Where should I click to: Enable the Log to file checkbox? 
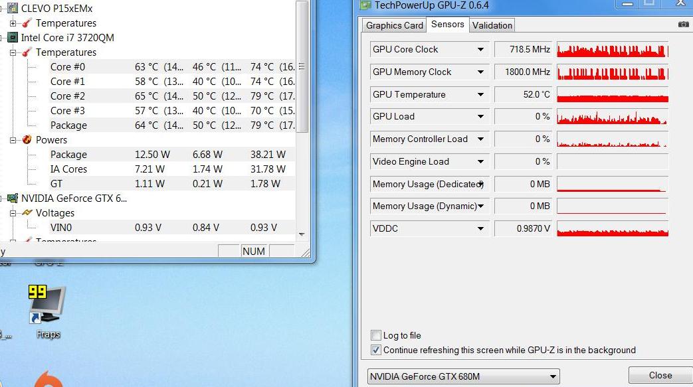[x=375, y=335]
